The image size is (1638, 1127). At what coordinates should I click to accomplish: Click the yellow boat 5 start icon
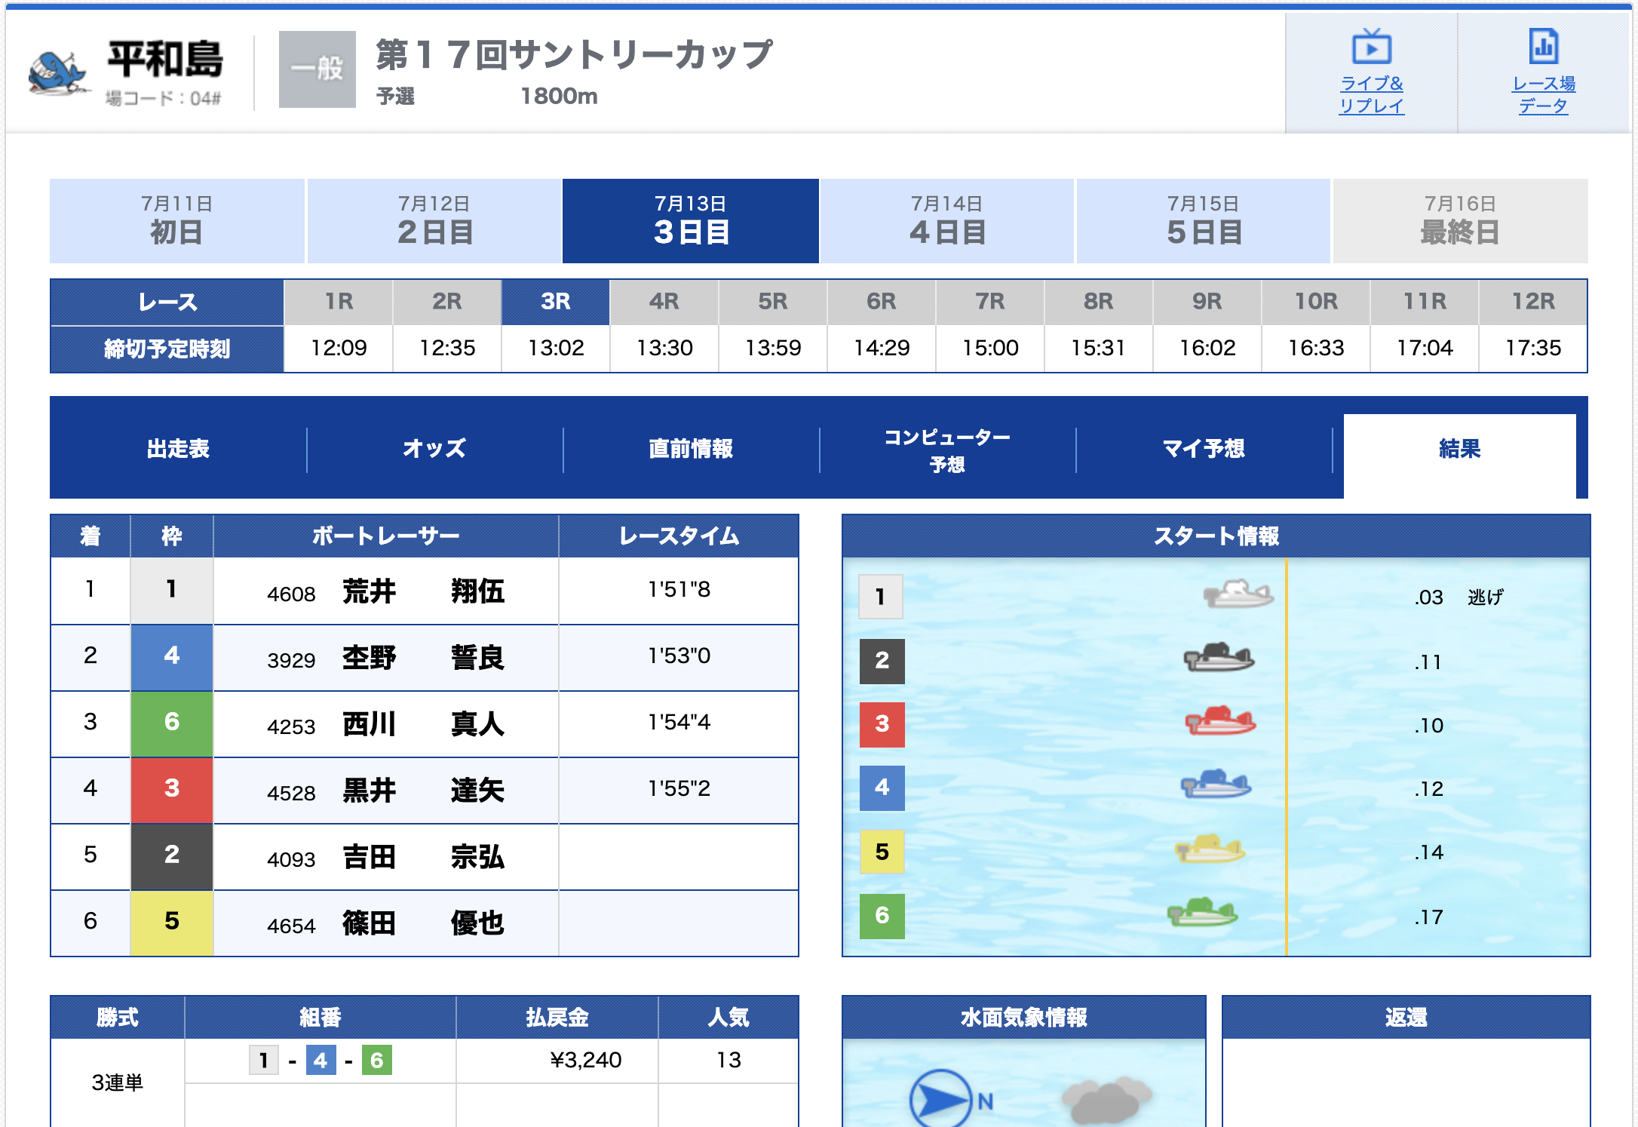click(x=1210, y=849)
